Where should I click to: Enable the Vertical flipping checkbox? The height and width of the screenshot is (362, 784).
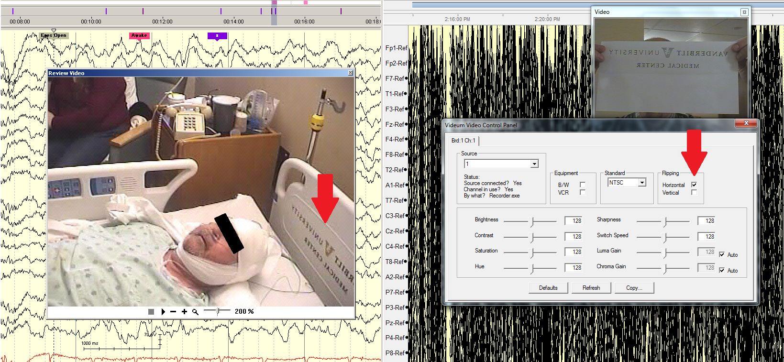694,193
